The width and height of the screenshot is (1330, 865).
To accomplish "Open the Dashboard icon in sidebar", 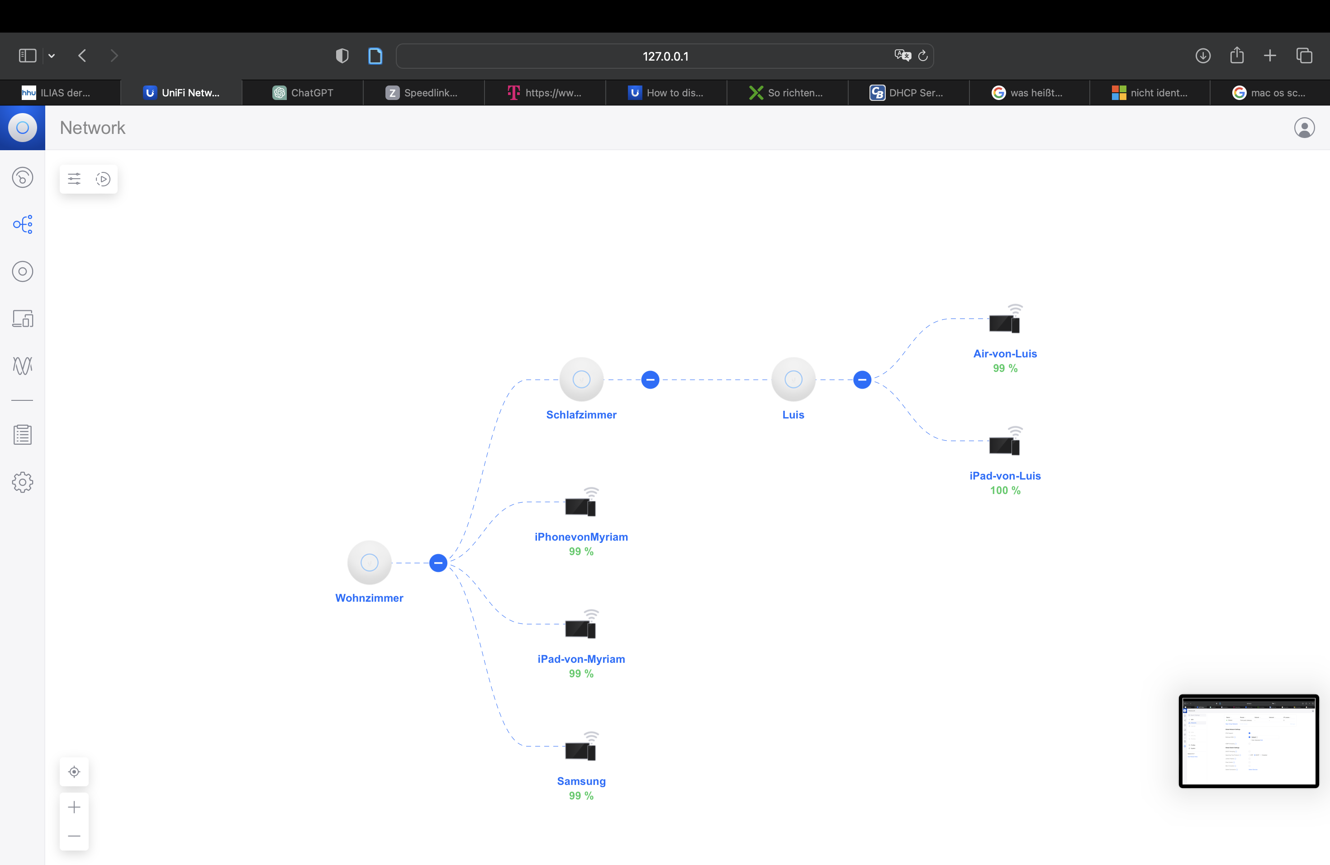I will tap(22, 178).
